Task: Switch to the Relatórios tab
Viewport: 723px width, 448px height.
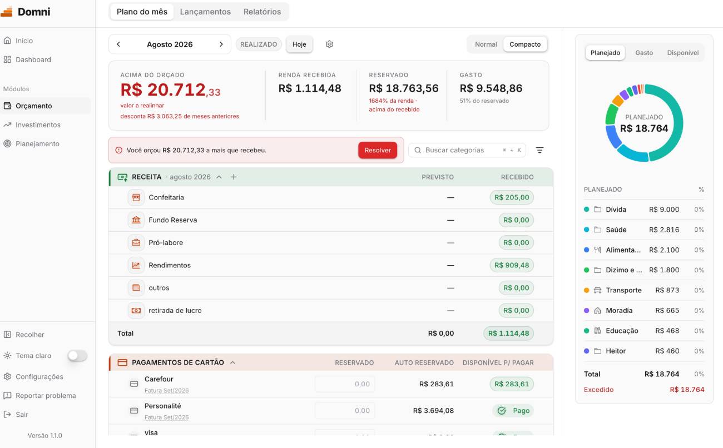Action: coord(263,12)
